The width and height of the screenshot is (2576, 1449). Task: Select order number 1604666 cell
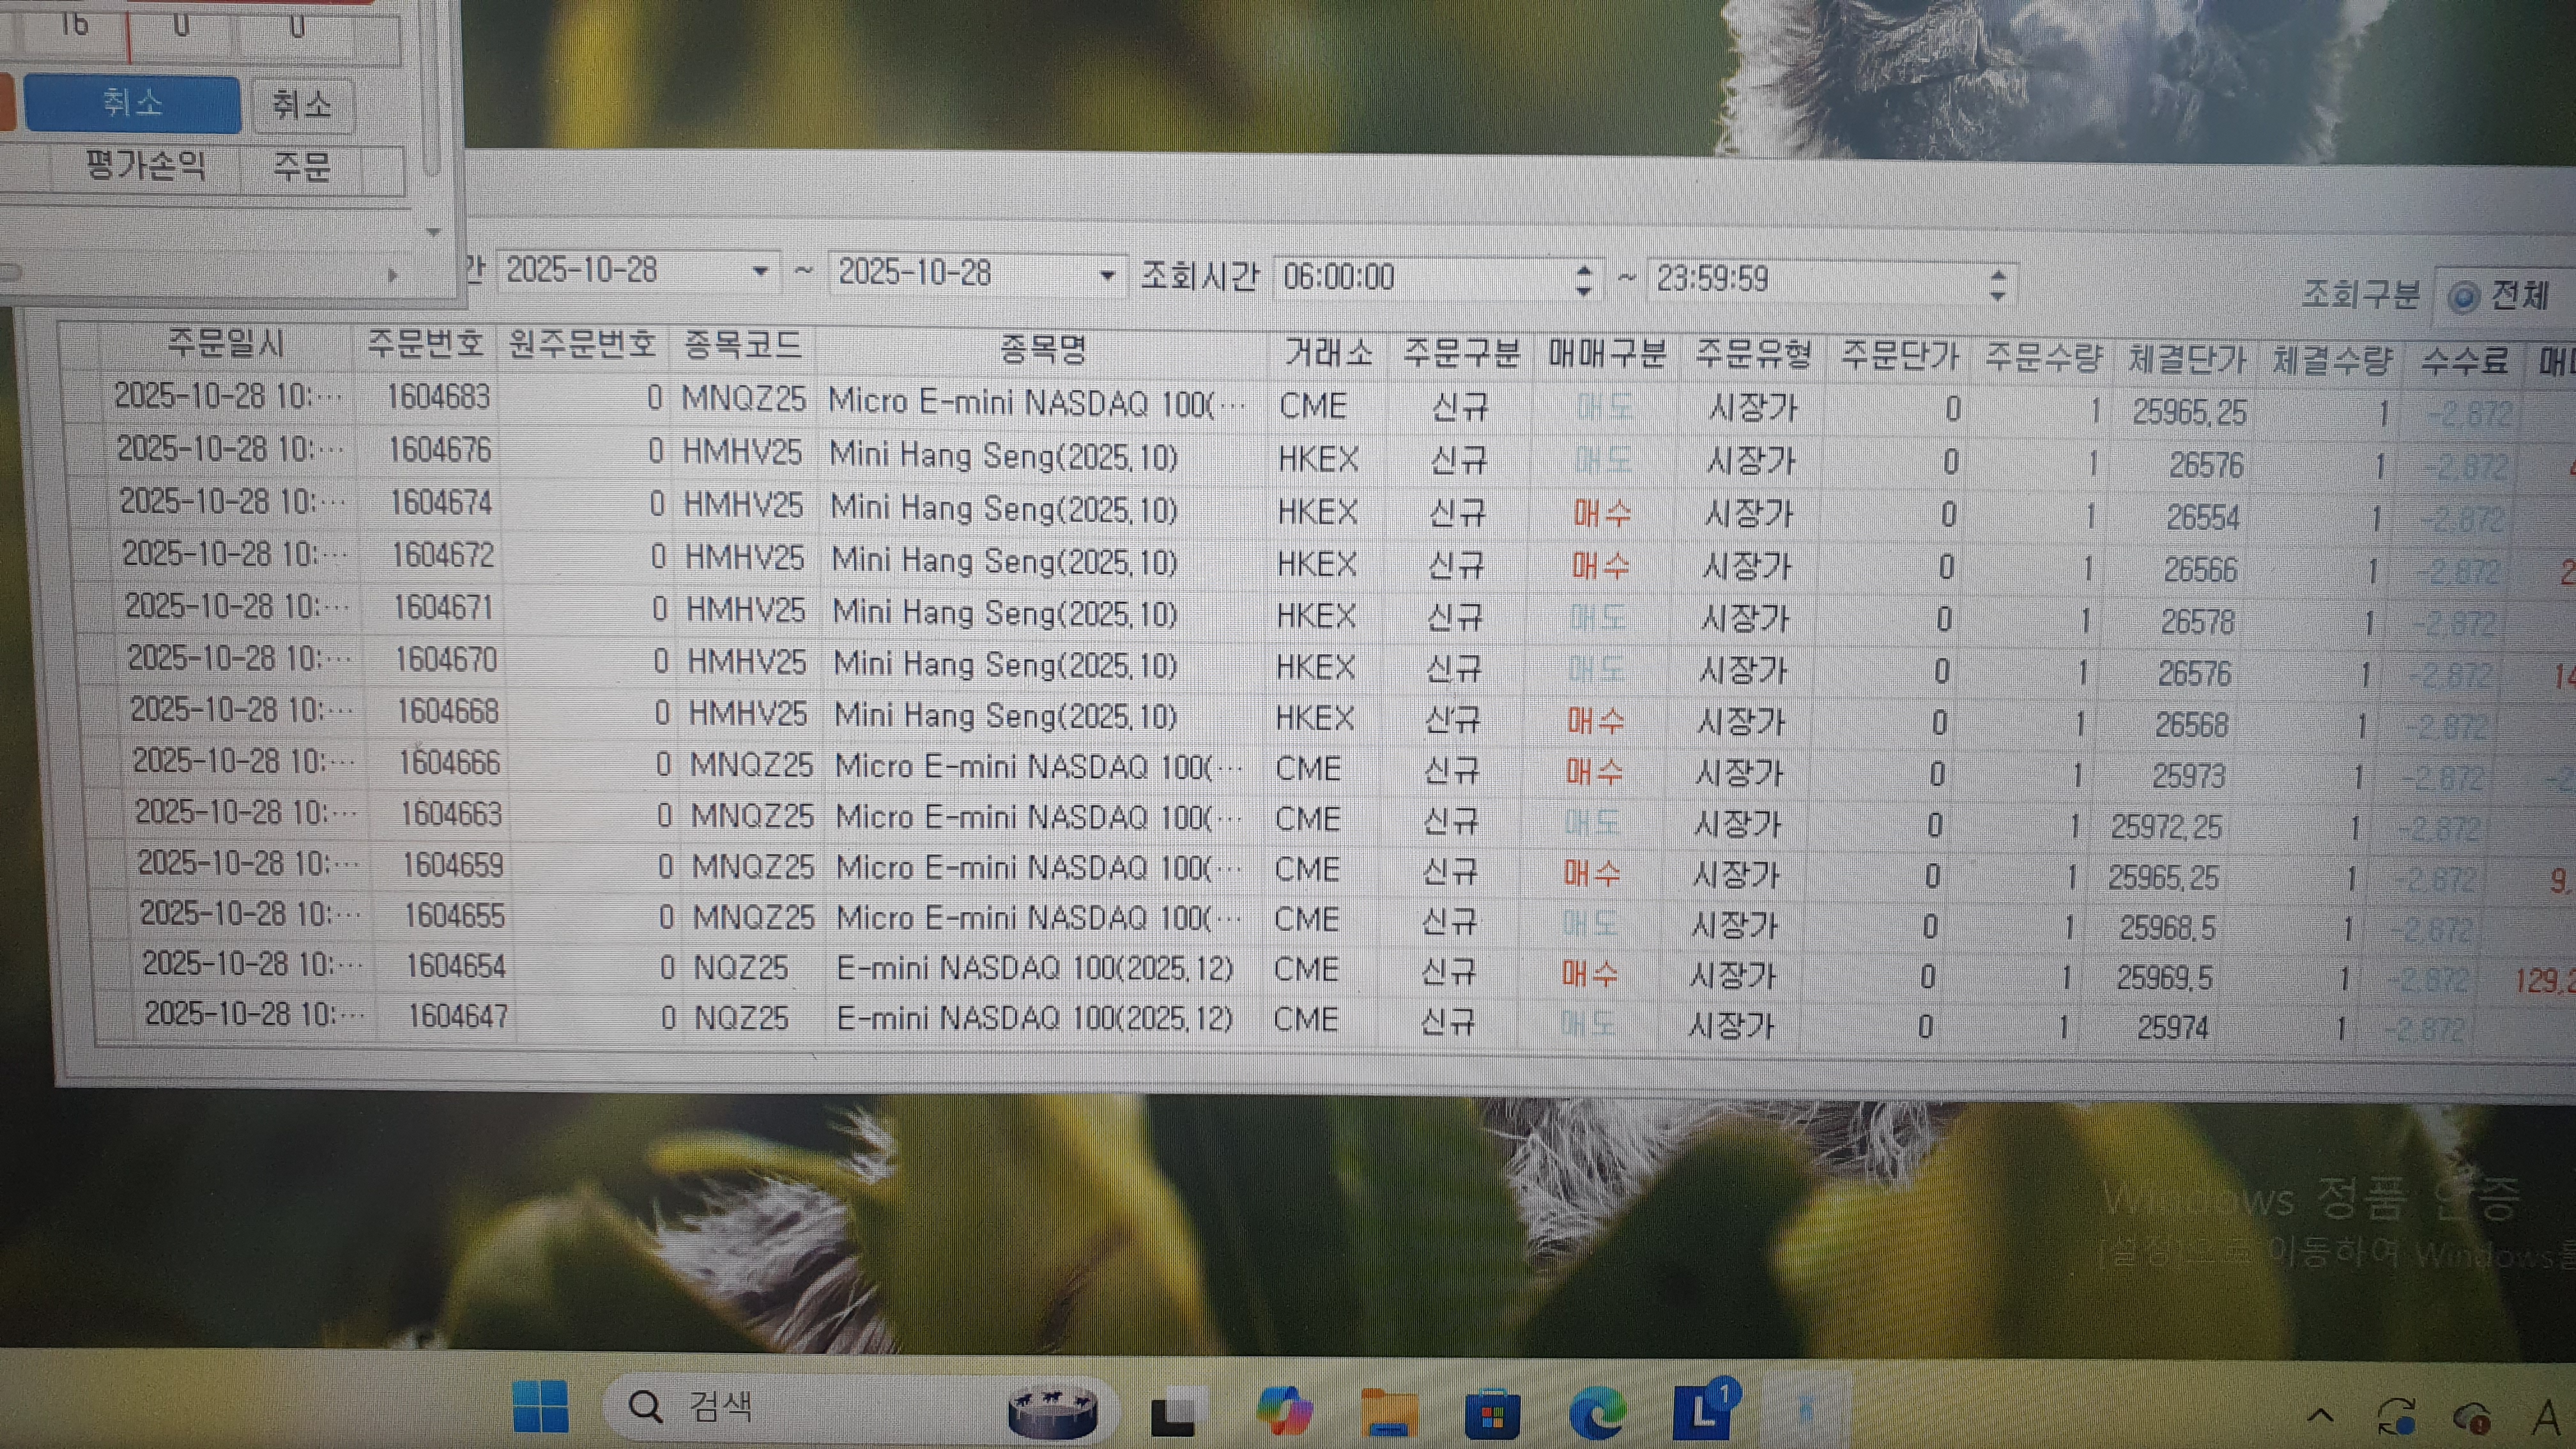pos(450,763)
